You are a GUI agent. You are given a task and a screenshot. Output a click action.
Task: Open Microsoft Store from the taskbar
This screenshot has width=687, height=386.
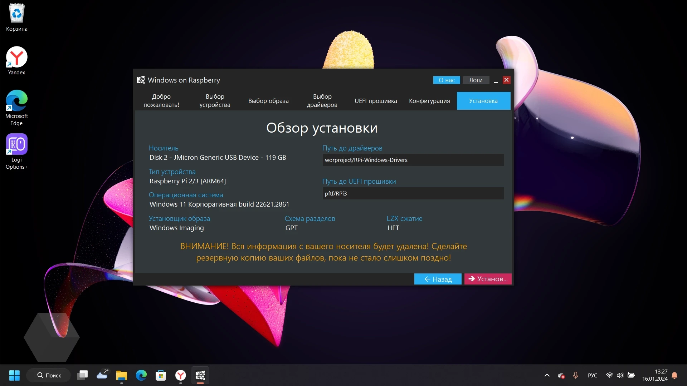pos(161,375)
